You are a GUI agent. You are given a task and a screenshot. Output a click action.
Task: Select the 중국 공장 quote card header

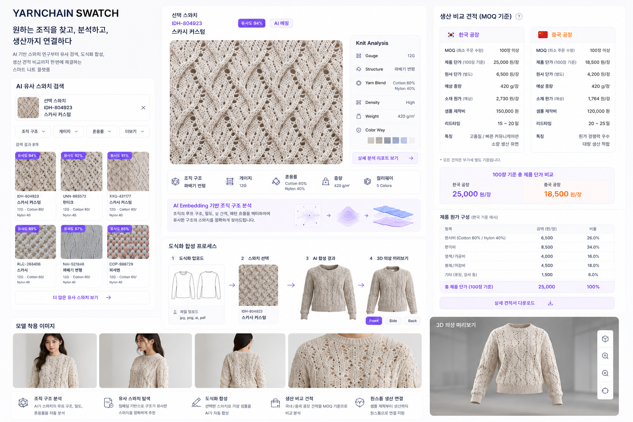(573, 35)
